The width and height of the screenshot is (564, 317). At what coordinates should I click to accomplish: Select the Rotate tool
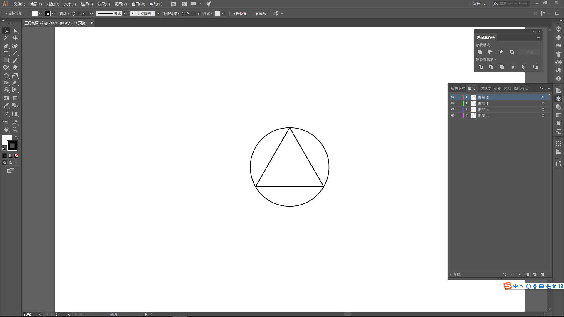point(6,76)
